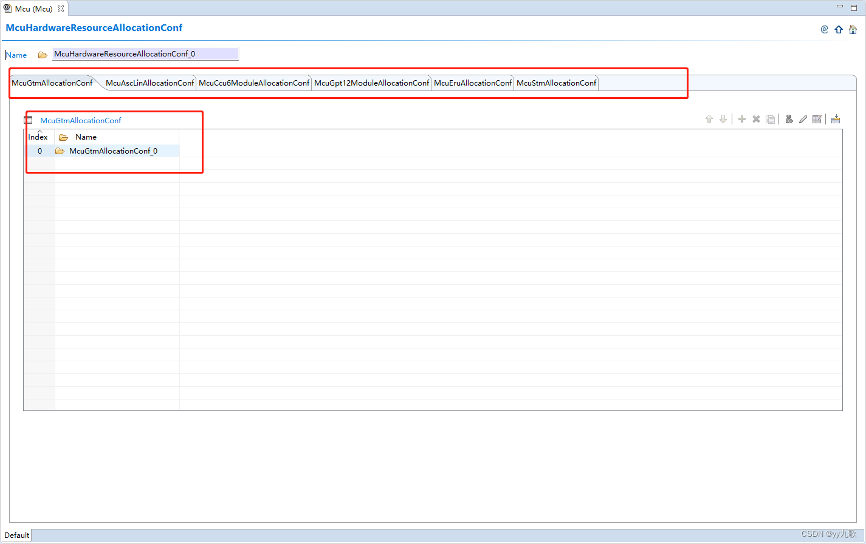Click the person-with-plus icon in table toolbar
Screen dimensions: 866x544
(x=789, y=119)
